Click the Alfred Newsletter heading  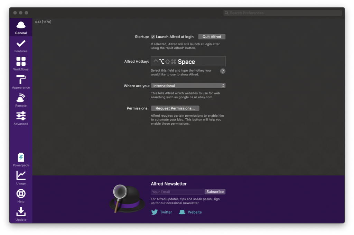click(169, 184)
